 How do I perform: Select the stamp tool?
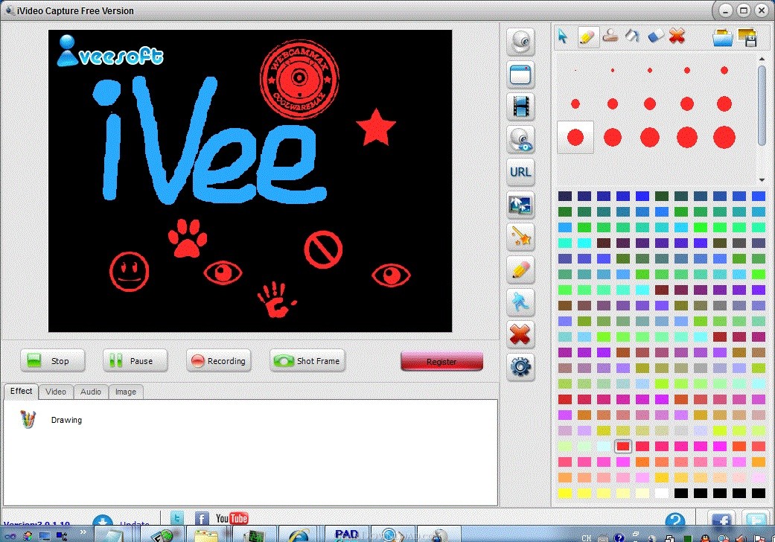point(610,36)
